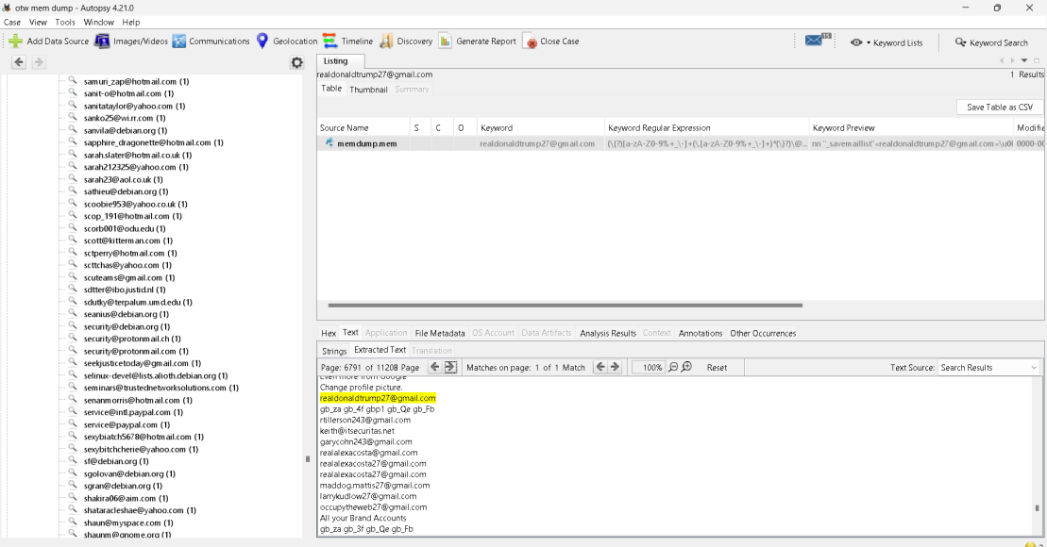Click the results table horizontal scrollbar
This screenshot has width=1047, height=547.
point(565,306)
